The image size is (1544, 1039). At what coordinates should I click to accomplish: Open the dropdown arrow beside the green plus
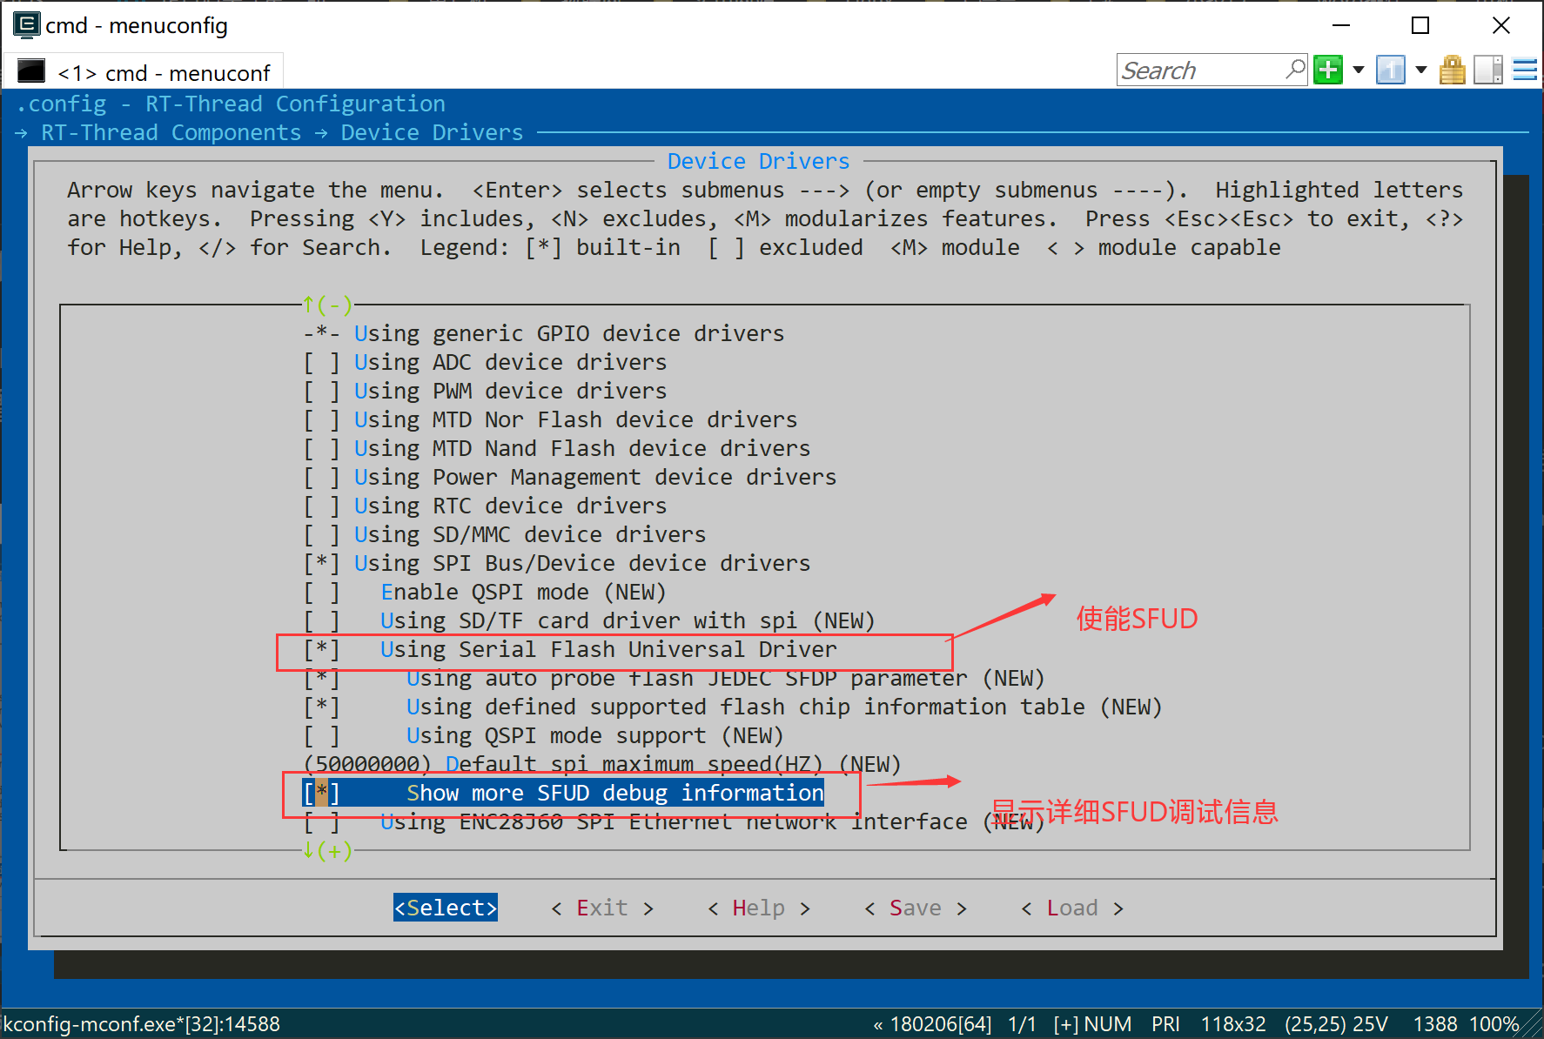click(x=1358, y=69)
